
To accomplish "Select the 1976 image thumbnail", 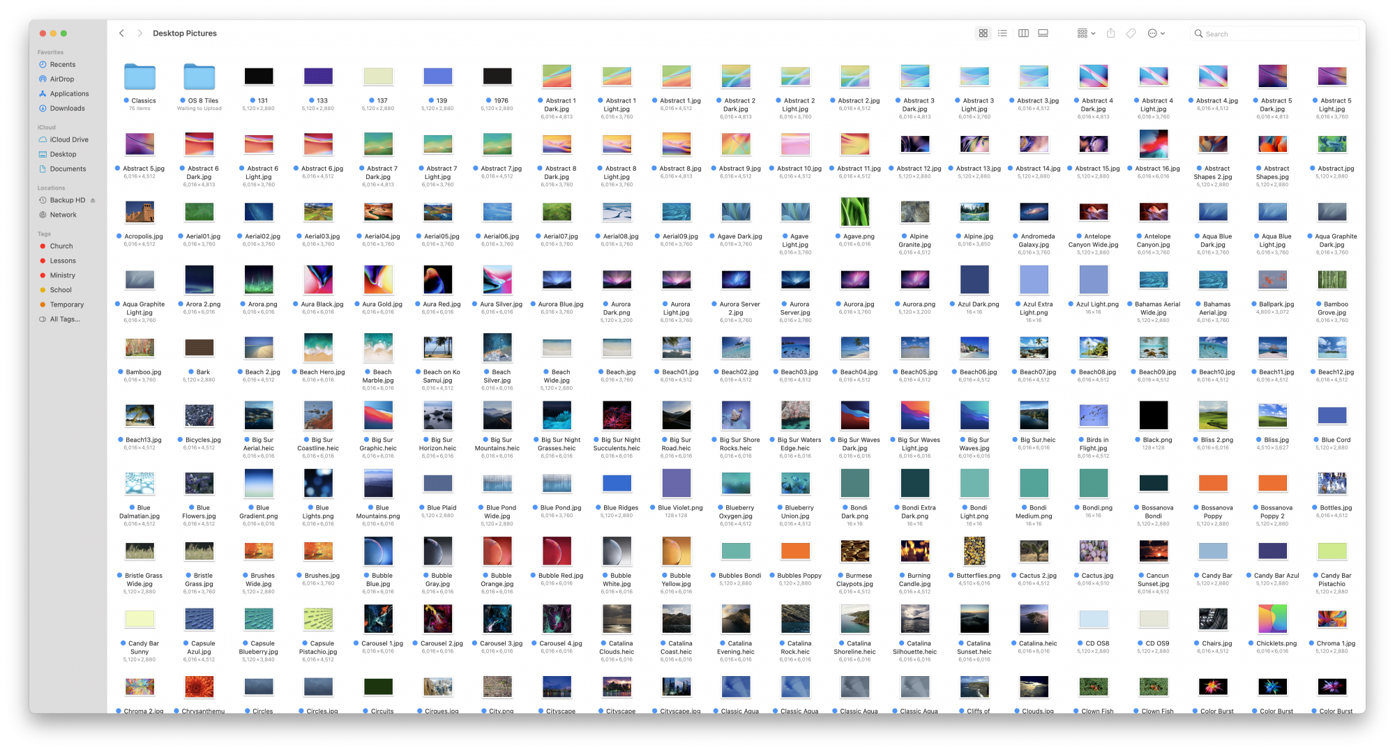I will 497,77.
